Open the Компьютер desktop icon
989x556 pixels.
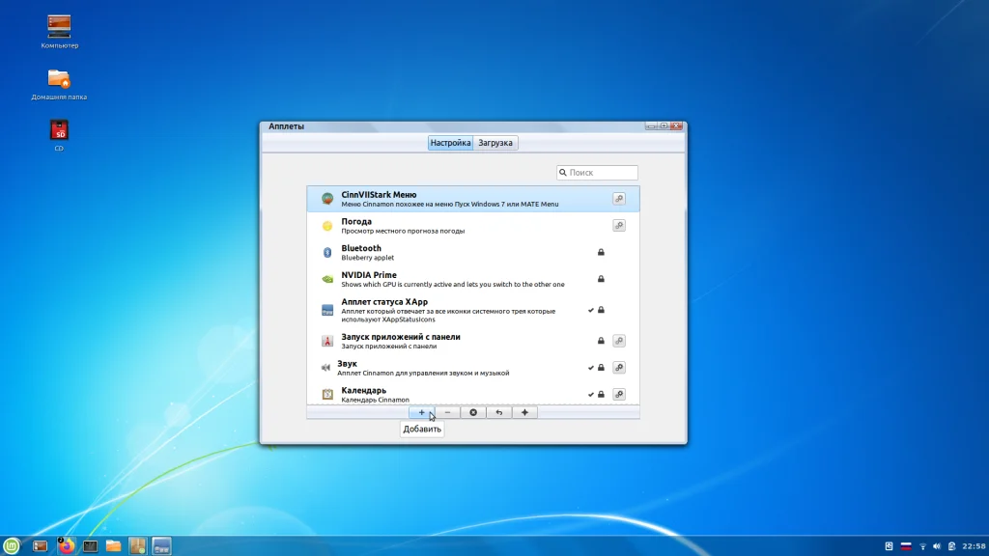pos(59,31)
